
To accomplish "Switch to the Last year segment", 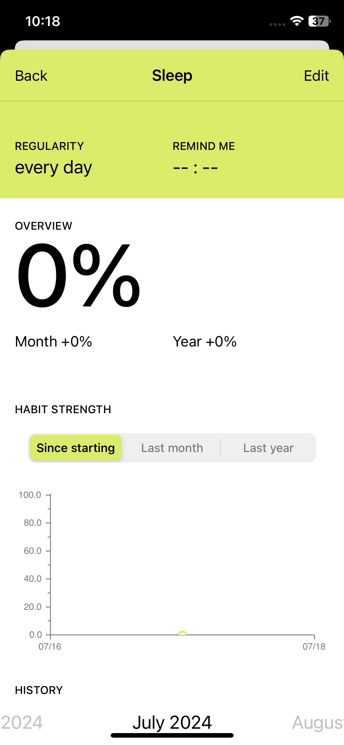I will pos(268,448).
